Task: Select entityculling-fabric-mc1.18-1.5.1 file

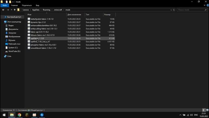Action: click(x=44, y=29)
